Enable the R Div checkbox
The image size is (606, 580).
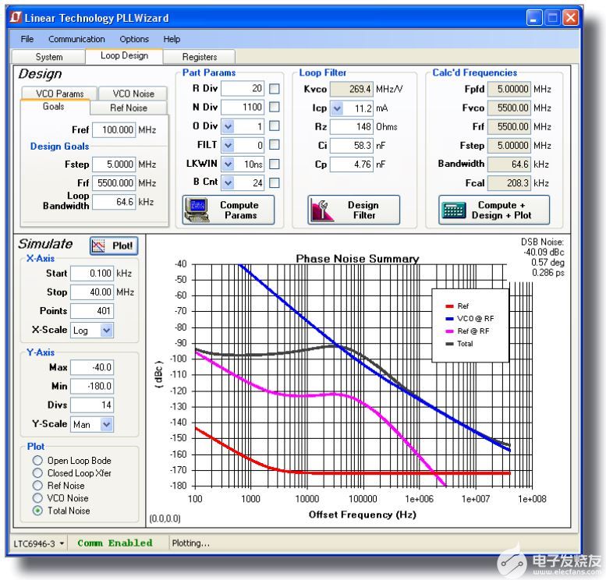click(275, 89)
